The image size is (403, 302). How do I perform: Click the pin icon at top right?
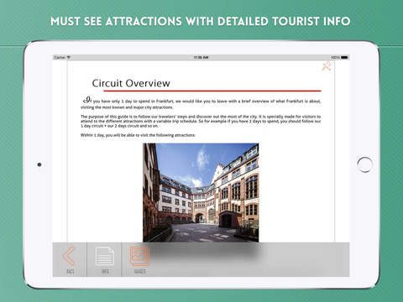(327, 66)
